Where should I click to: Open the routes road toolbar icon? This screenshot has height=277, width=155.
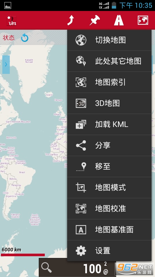coord(119,20)
